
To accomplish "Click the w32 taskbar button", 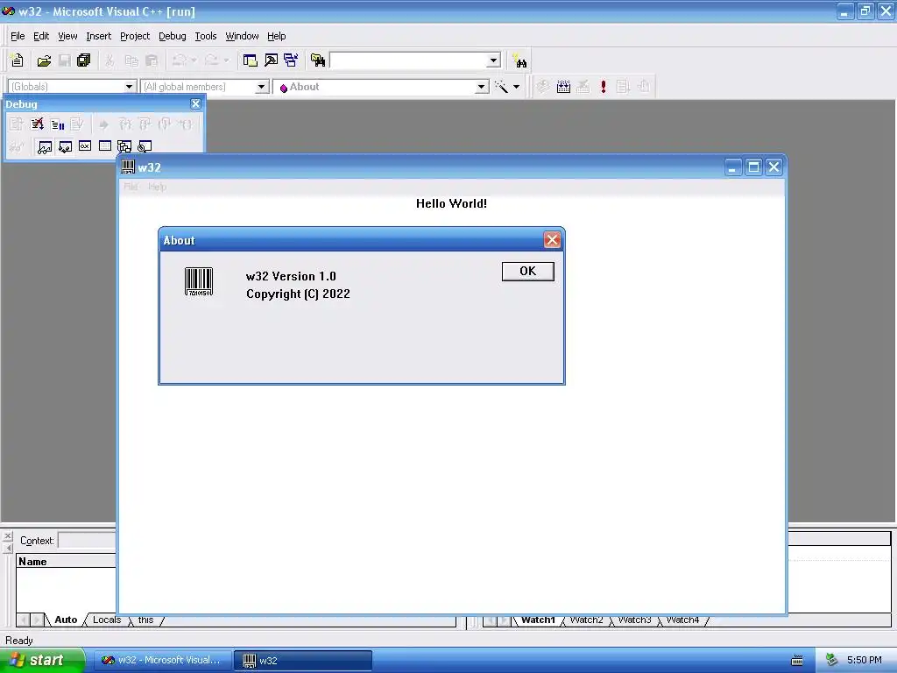I will coord(302,661).
